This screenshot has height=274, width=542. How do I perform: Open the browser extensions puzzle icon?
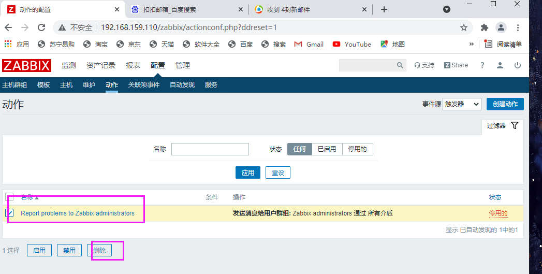485,27
